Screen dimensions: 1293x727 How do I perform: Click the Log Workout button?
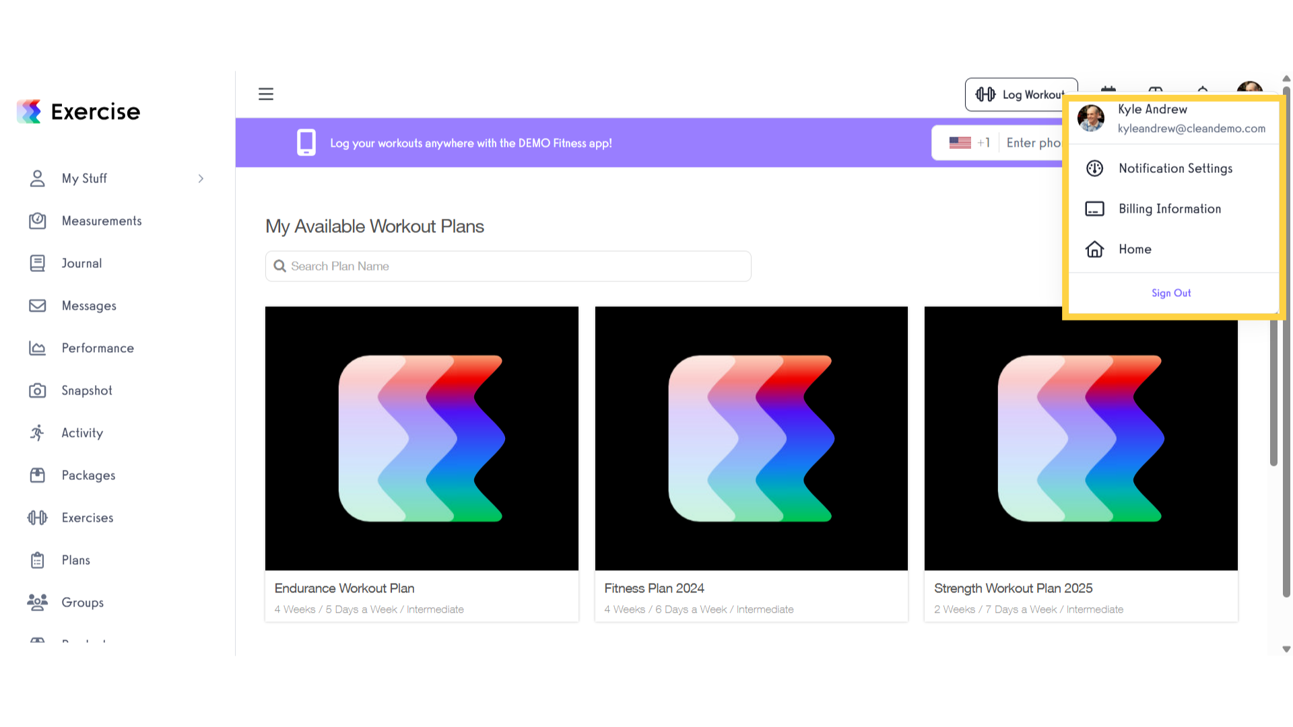1020,95
